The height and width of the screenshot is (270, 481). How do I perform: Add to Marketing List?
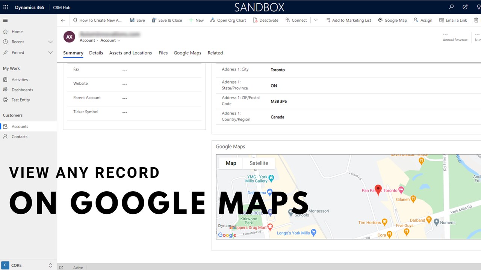[348, 20]
